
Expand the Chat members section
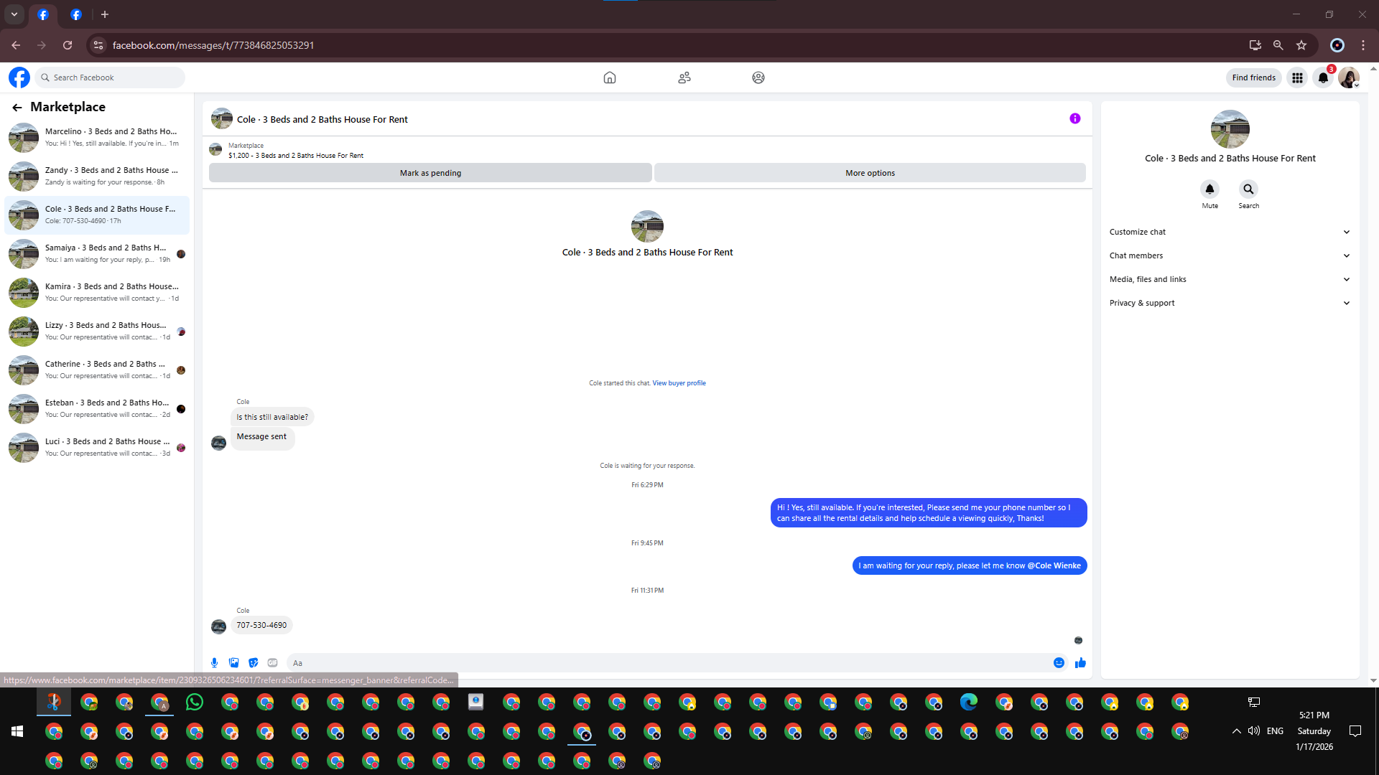coord(1230,255)
